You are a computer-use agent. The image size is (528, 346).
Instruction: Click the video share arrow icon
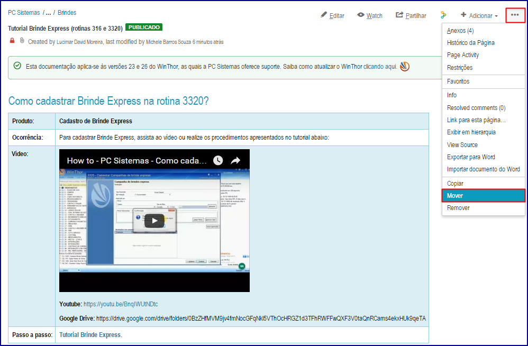click(x=235, y=160)
